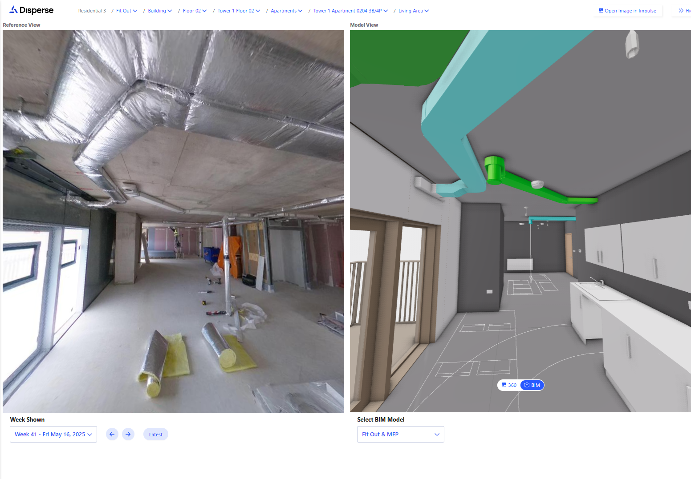Viewport: 691px width, 479px height.
Task: Click the Reference View site photograph
Action: click(174, 221)
